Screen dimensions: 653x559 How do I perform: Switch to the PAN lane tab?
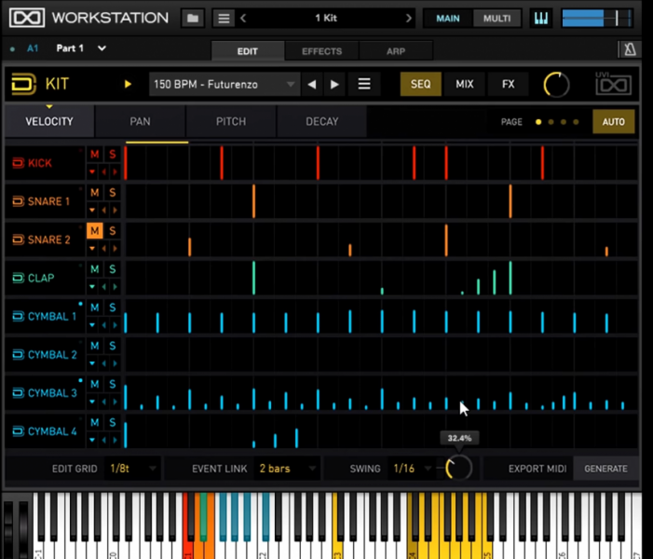(x=140, y=122)
